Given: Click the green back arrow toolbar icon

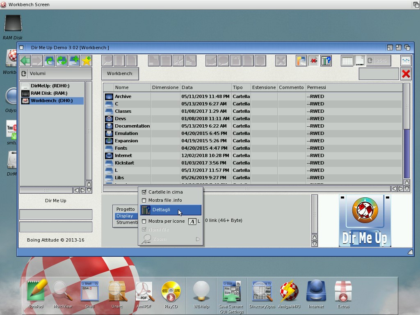Looking at the screenshot, I should pos(25,61).
